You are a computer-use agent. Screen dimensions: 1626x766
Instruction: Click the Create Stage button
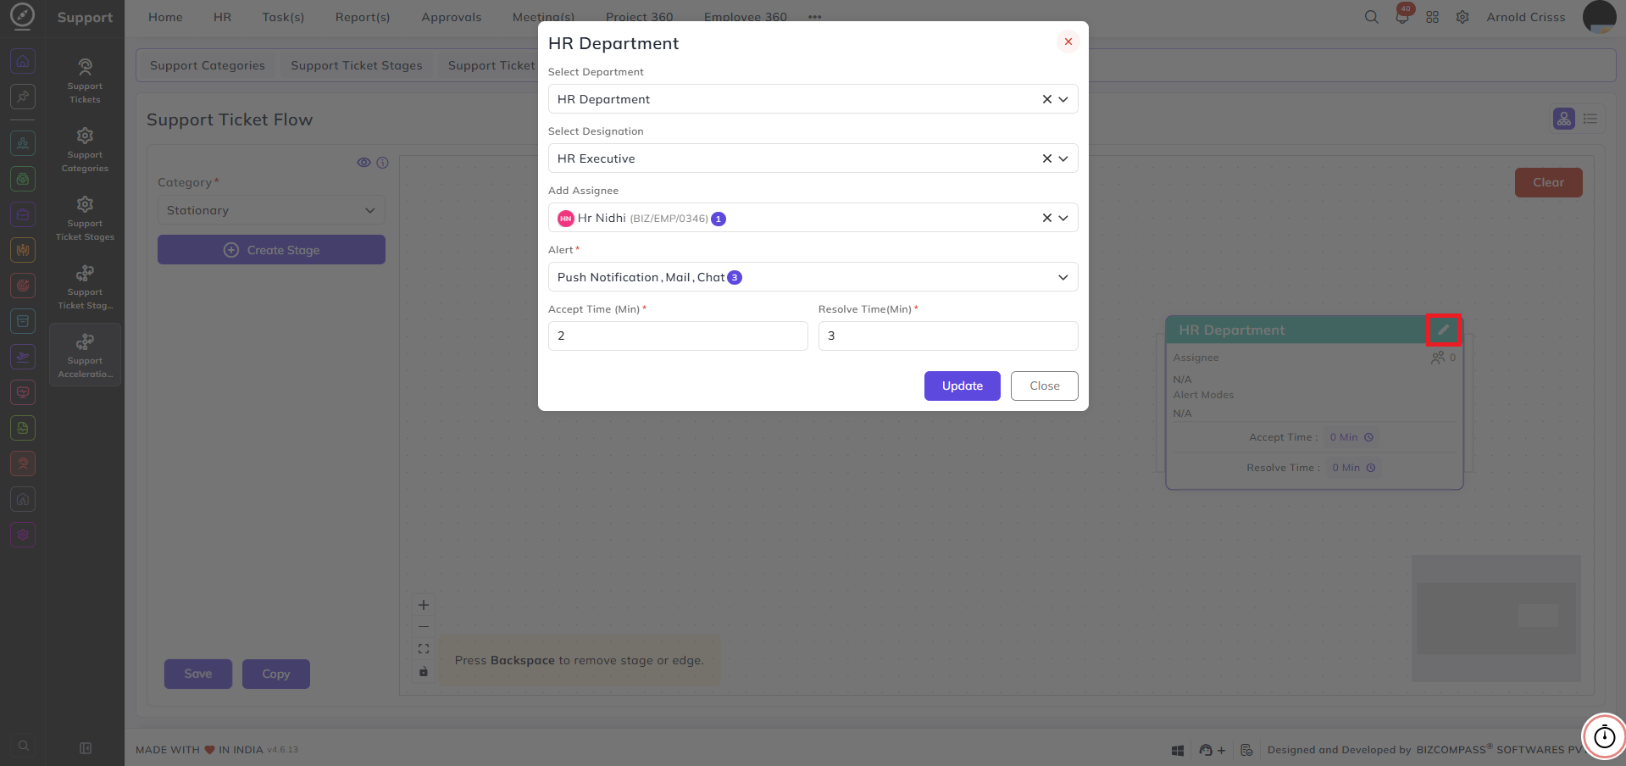(271, 250)
